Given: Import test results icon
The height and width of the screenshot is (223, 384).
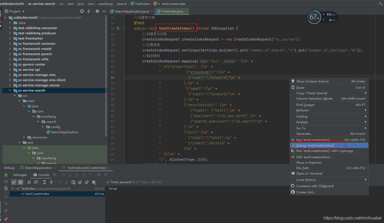Looking at the screenshot, I should tap(80, 182).
